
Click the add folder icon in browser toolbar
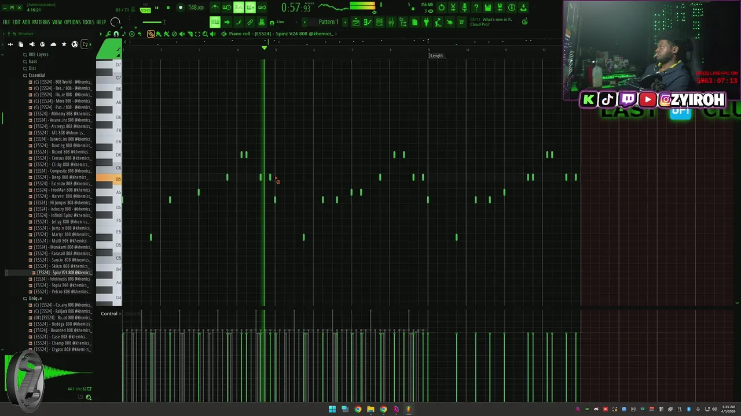point(85,44)
